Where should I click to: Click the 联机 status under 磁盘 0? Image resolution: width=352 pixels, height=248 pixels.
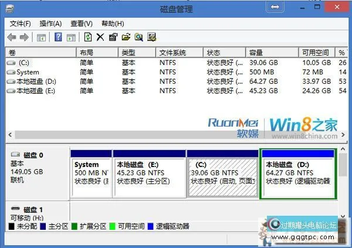pos(17,180)
